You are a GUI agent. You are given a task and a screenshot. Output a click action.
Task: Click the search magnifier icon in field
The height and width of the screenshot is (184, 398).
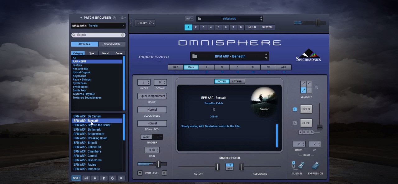(74, 35)
